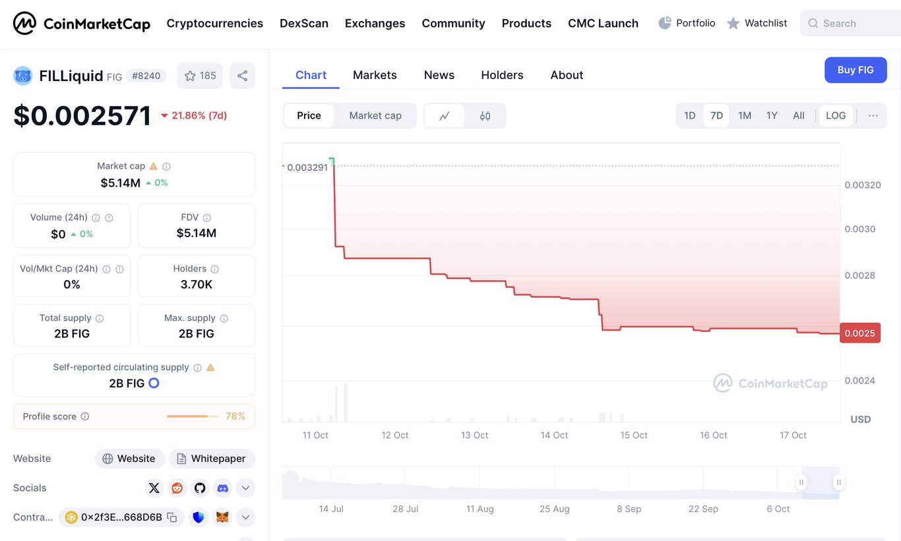This screenshot has height=541, width=901.
Task: Expand more social links chevron
Action: (245, 488)
